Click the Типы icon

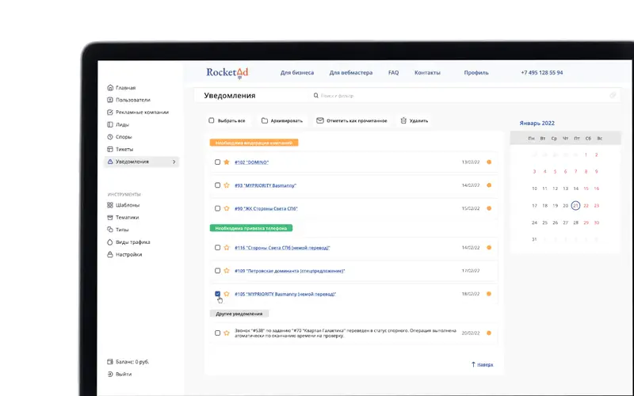[x=110, y=230]
